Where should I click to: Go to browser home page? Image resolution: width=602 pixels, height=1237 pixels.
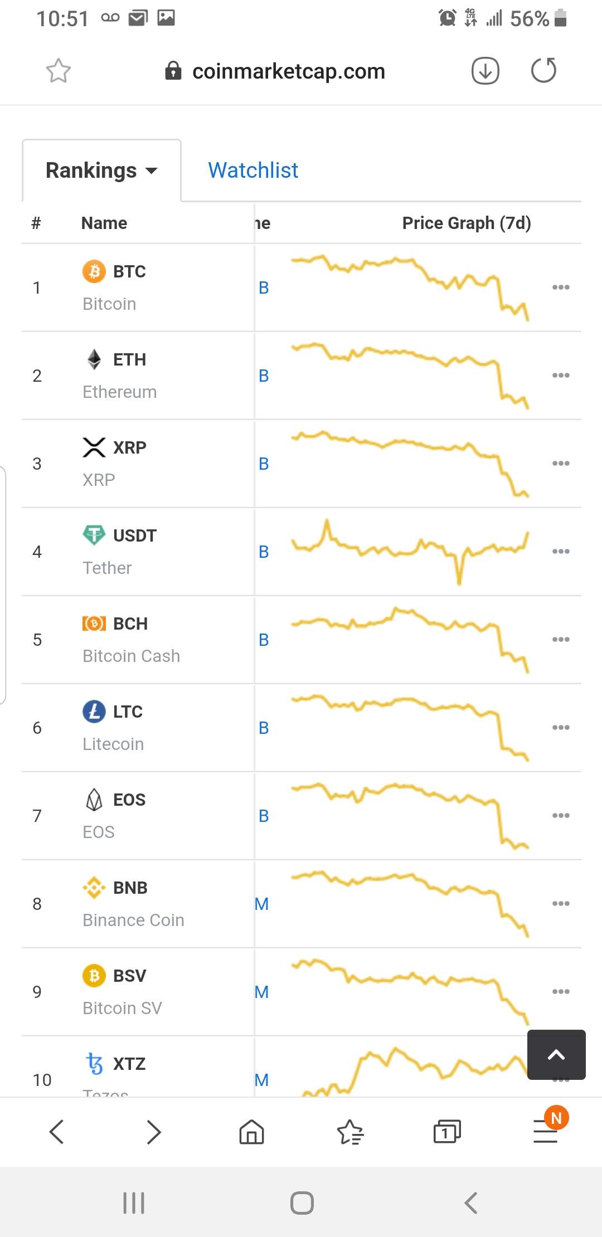251,1132
